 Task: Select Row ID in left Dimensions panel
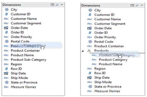pyautogui.click(x=16, y=69)
